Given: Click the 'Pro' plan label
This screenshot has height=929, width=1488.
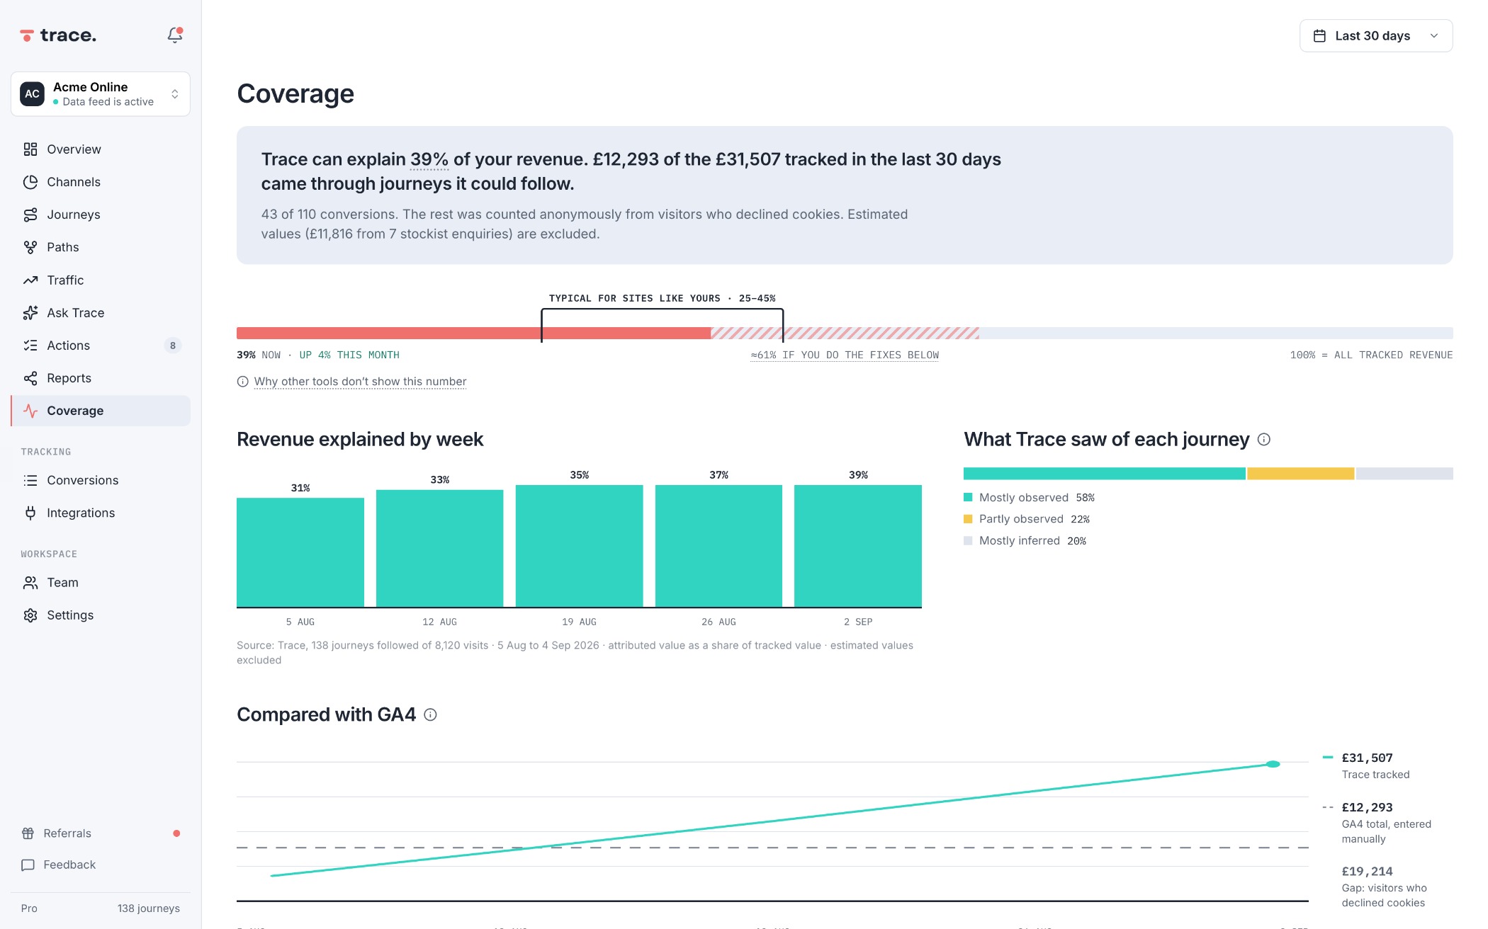Looking at the screenshot, I should point(29,908).
